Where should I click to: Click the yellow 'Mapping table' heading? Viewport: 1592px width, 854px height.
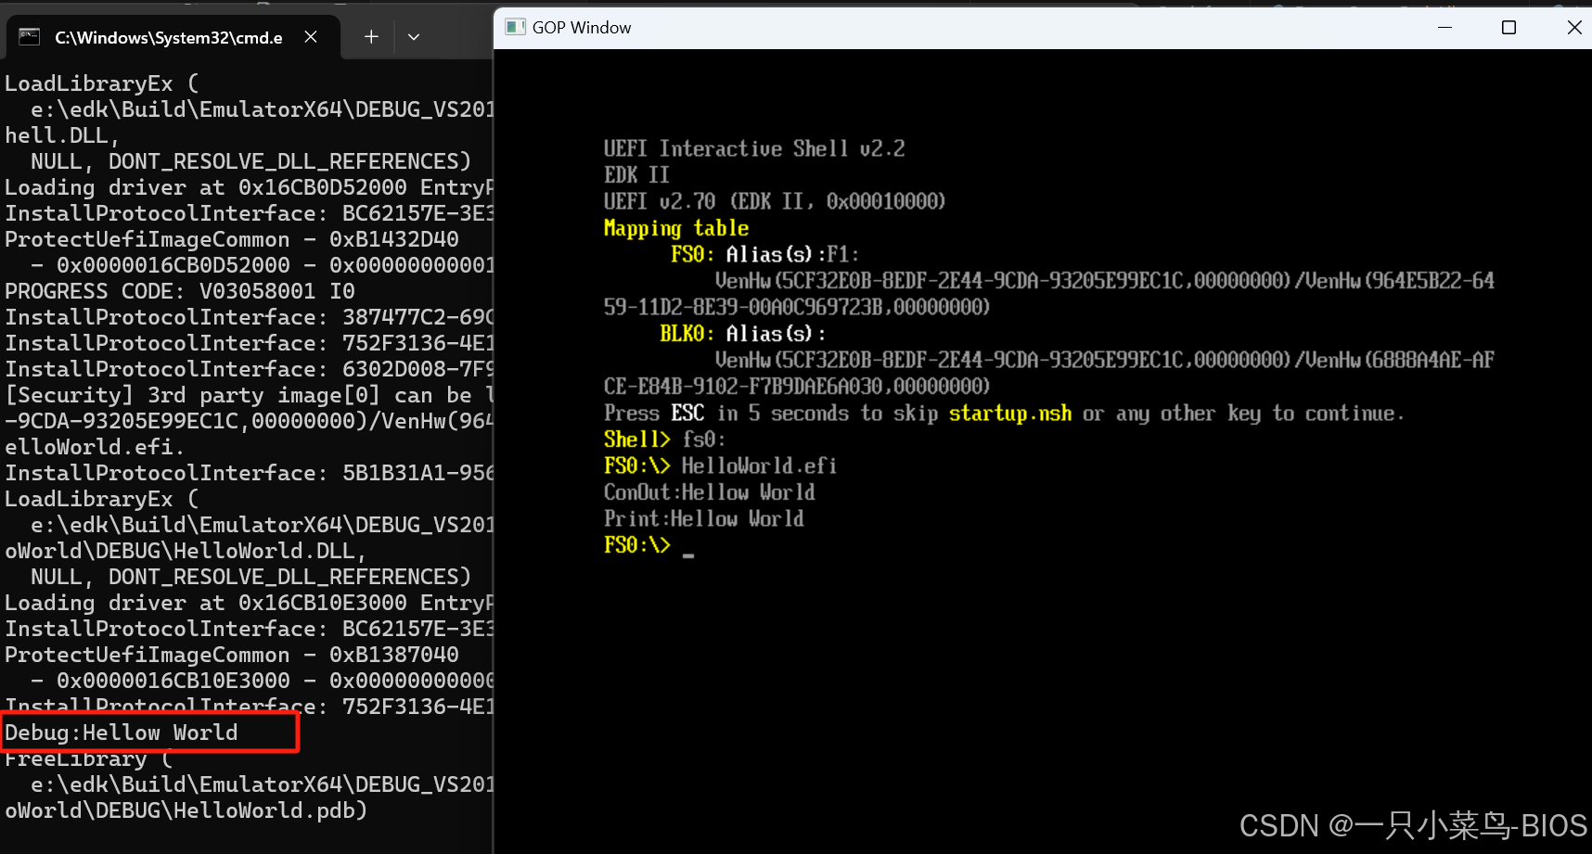(x=676, y=228)
